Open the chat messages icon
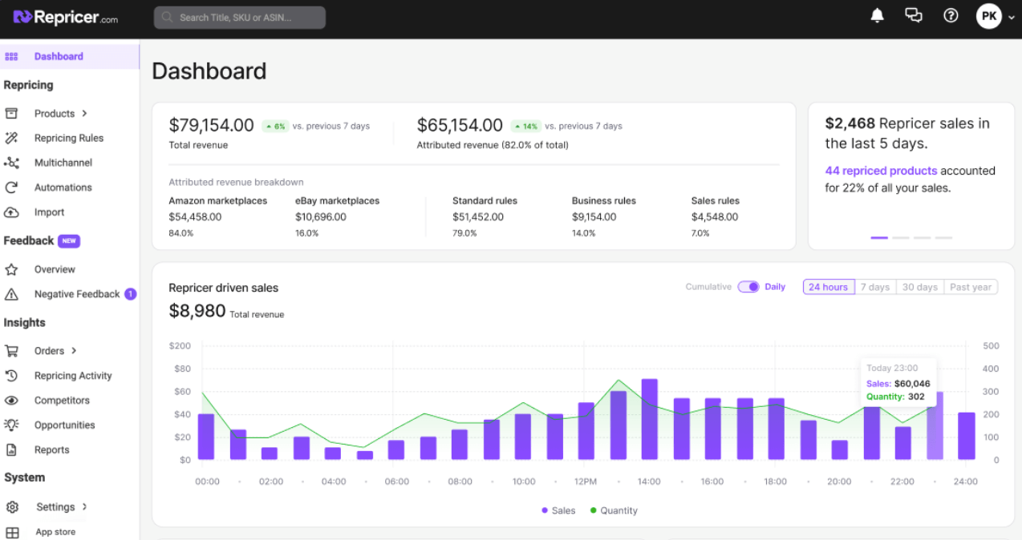 pos(913,16)
